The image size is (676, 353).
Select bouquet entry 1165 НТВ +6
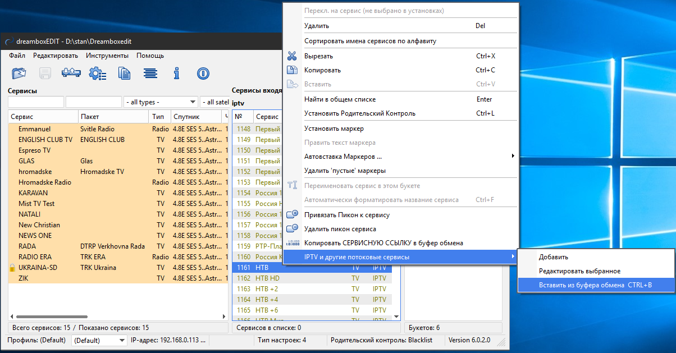312,310
